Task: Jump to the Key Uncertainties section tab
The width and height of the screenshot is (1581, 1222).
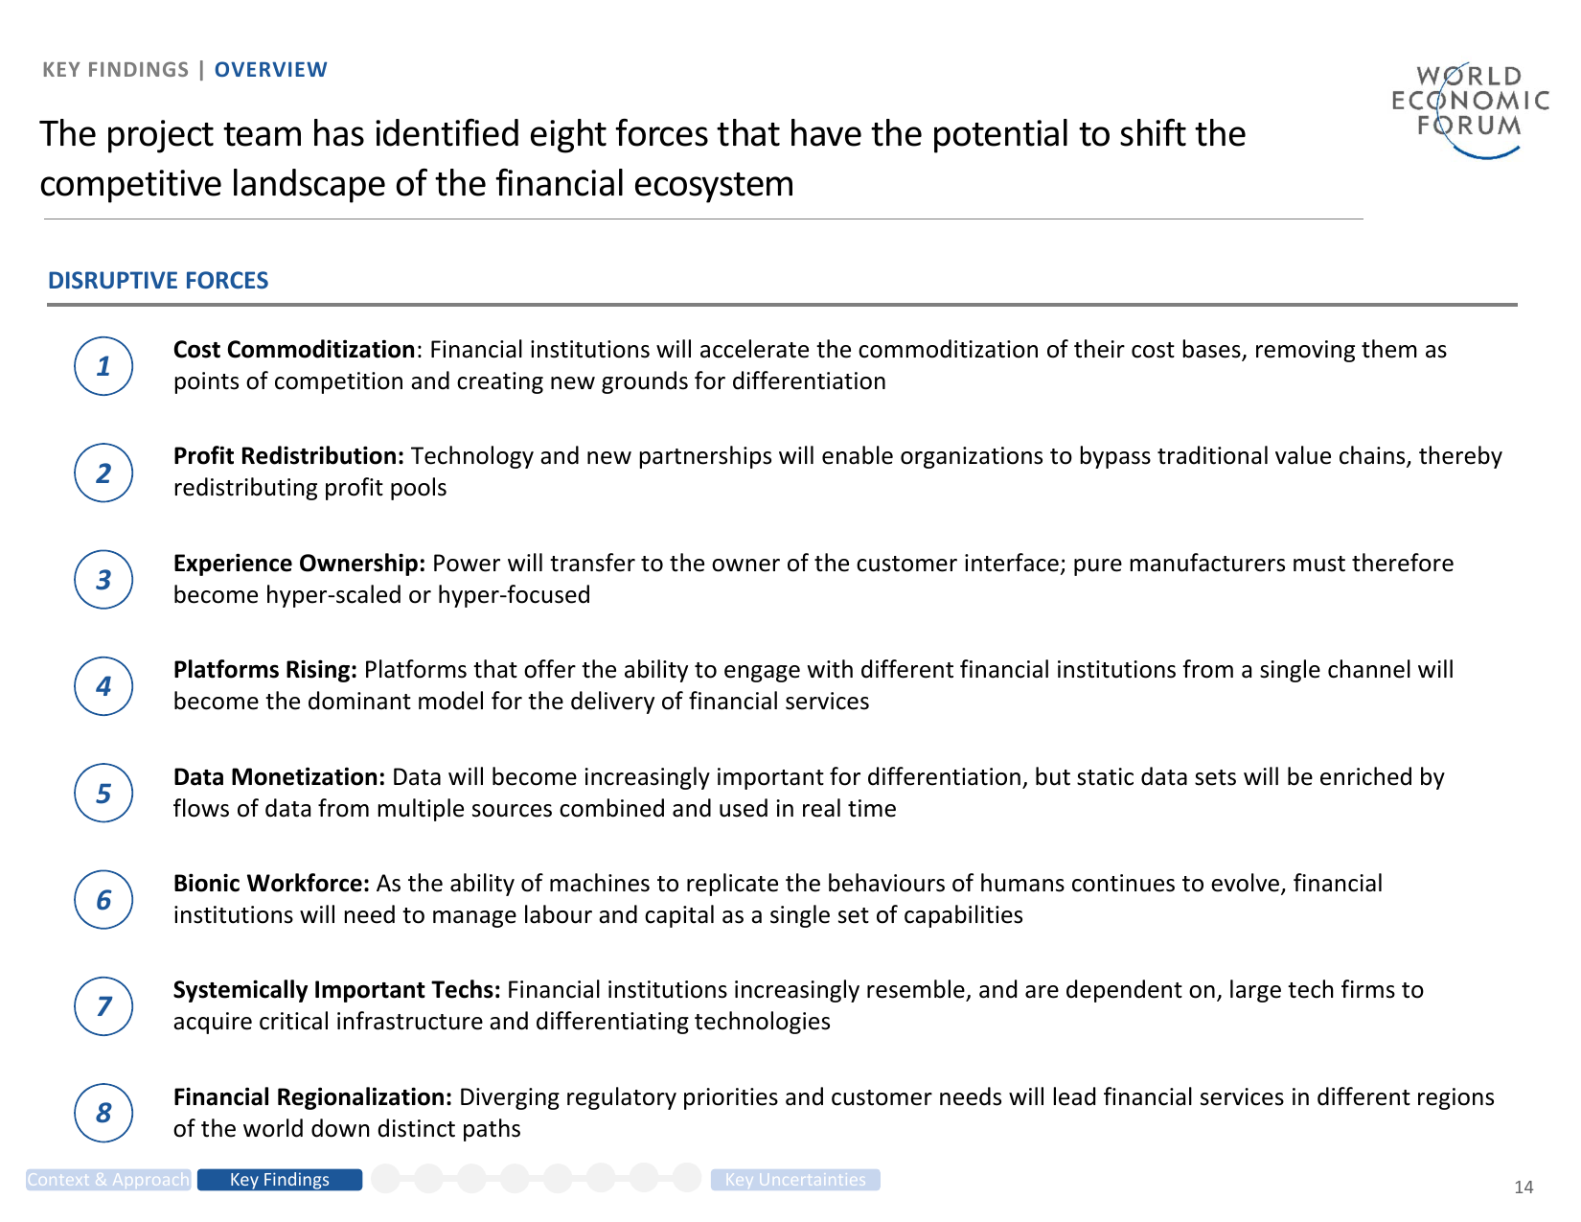Action: [x=795, y=1180]
